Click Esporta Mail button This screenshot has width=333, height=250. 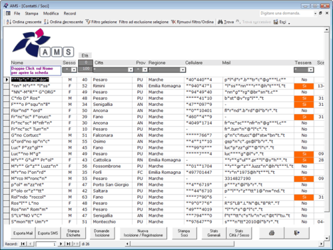click(x=23, y=233)
